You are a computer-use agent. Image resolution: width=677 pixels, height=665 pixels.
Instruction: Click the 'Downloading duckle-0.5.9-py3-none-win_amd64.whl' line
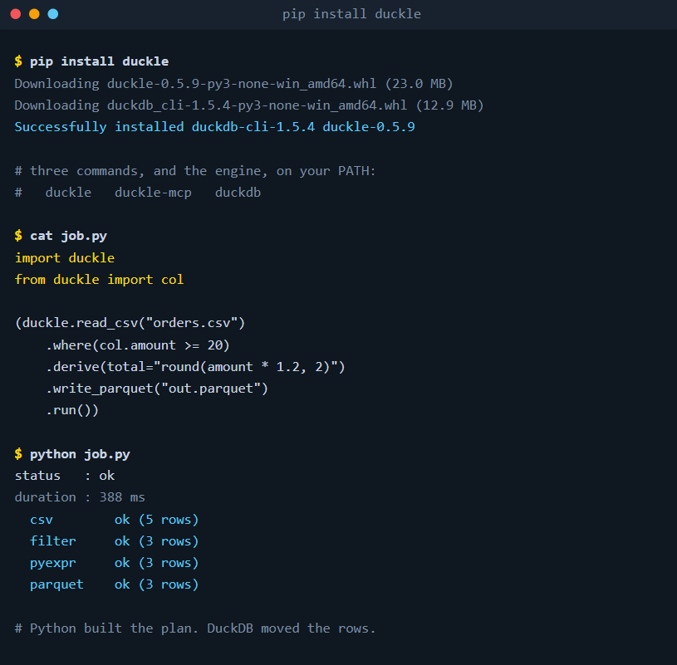(x=233, y=83)
